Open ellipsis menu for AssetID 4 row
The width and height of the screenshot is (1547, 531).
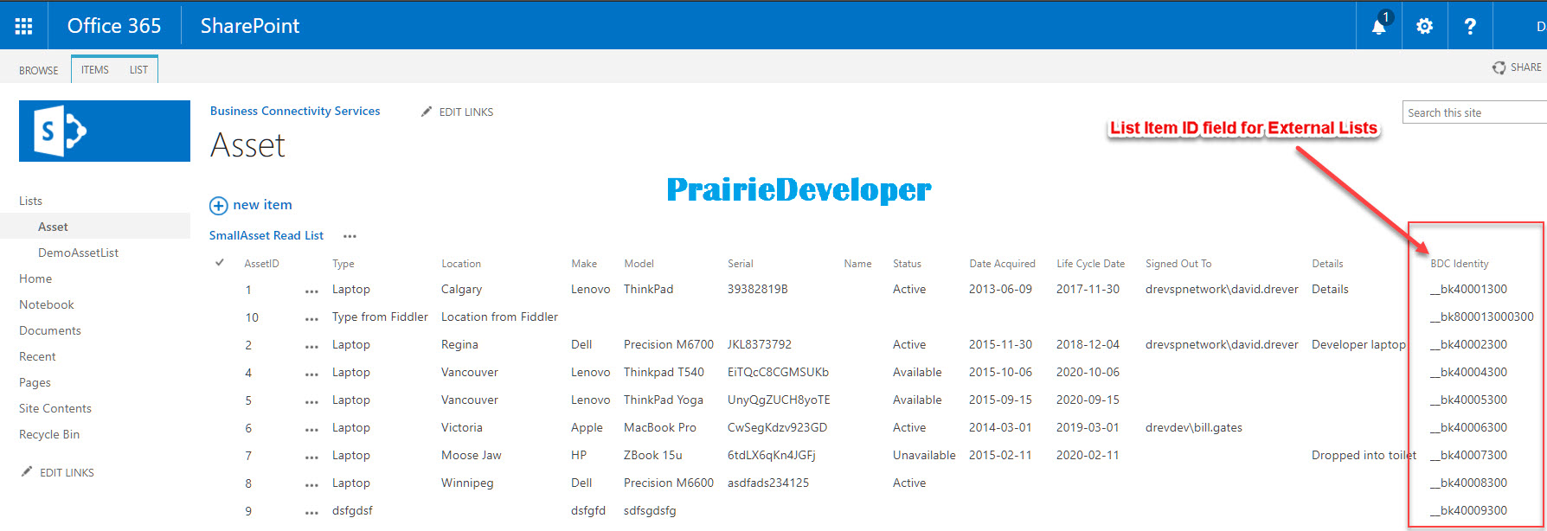click(x=311, y=374)
